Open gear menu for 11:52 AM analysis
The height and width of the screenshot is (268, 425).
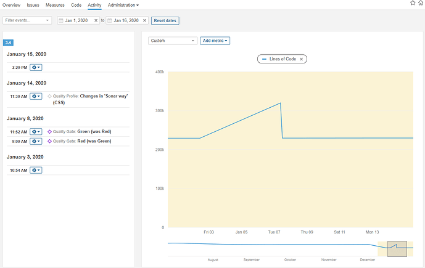[36, 132]
